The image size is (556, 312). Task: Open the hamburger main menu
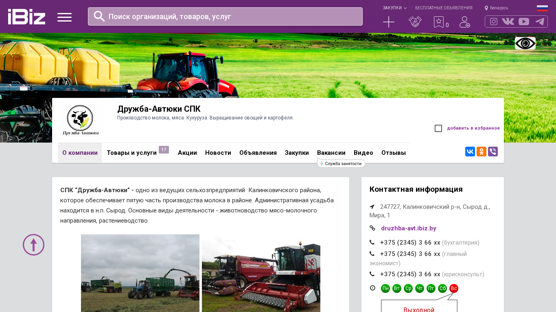[x=64, y=17]
